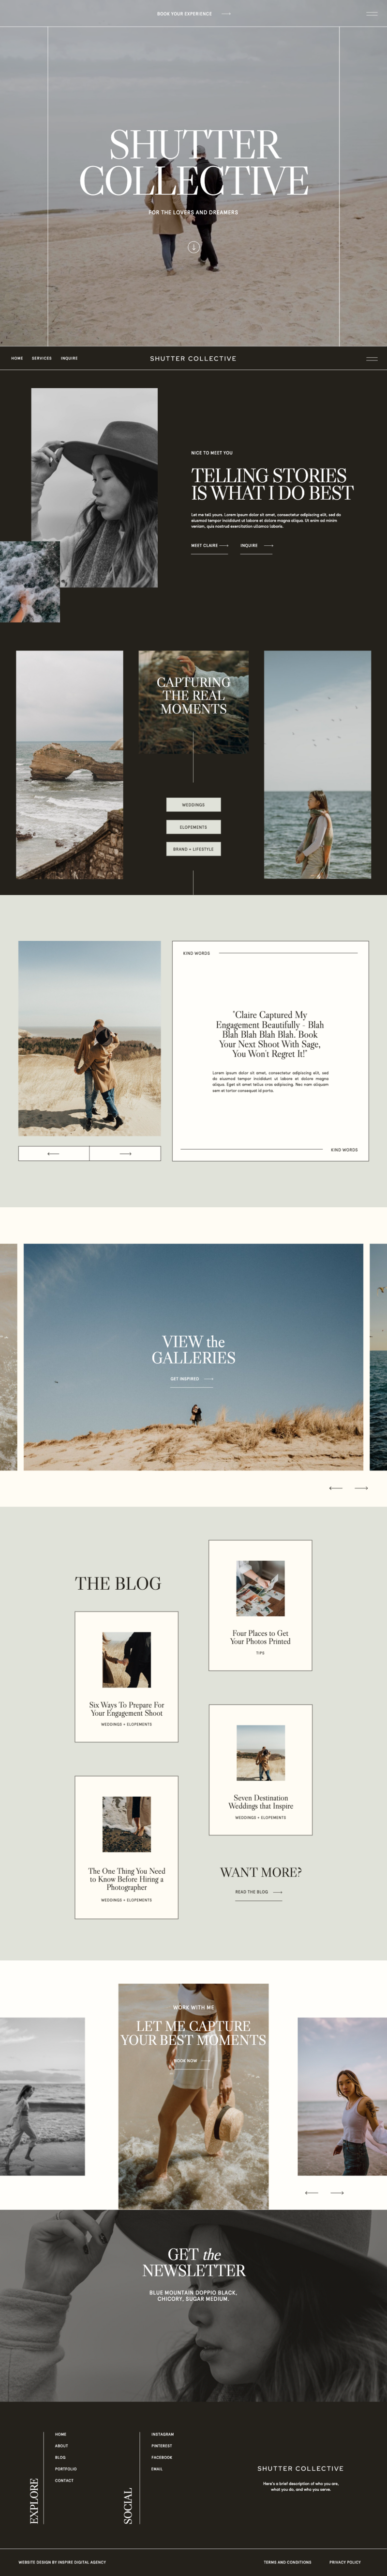Click arrow beside Get Inspired

tap(208, 1379)
